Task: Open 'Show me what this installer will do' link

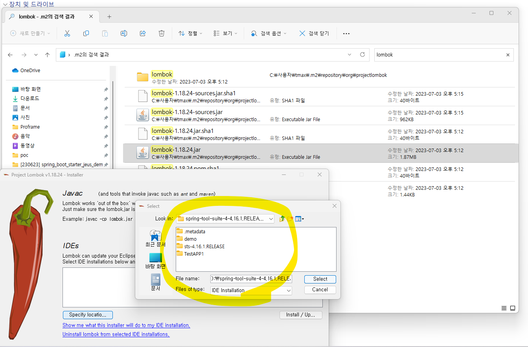Action: tap(126, 325)
